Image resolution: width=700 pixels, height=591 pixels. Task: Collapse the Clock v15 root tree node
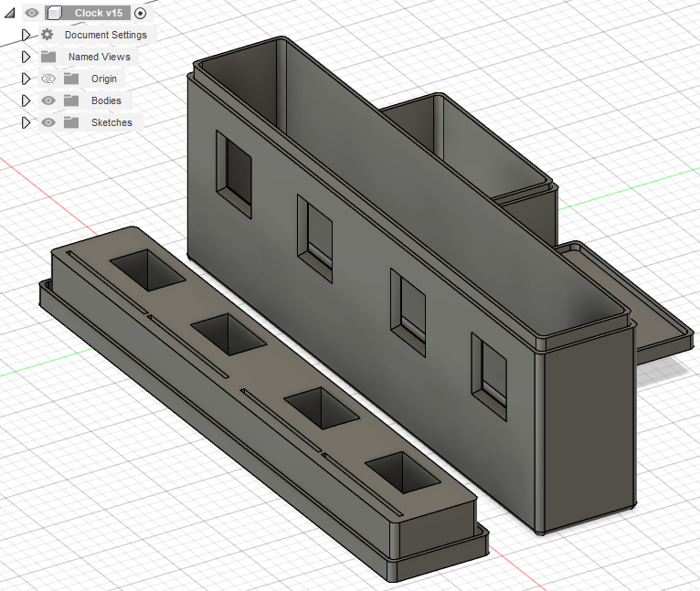click(x=10, y=13)
